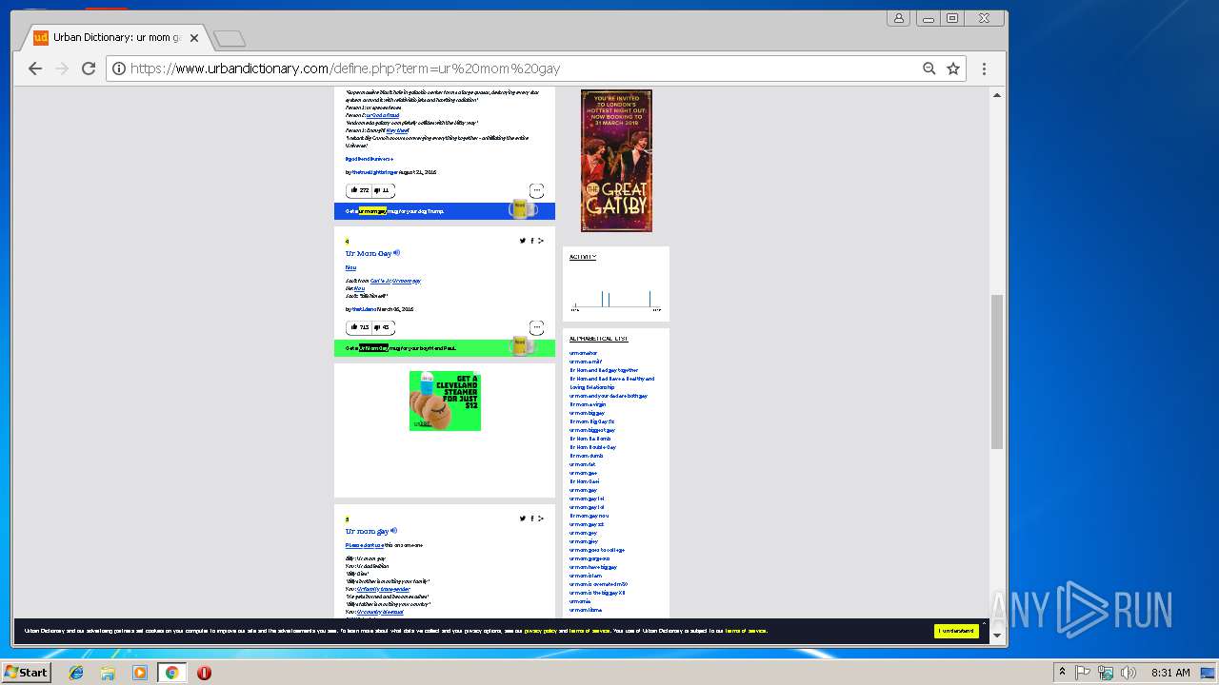Bookmark this page with the star icon
The image size is (1219, 685).
click(953, 68)
